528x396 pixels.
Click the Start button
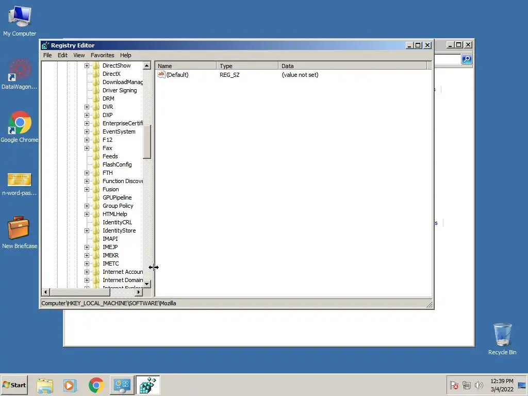pos(14,385)
